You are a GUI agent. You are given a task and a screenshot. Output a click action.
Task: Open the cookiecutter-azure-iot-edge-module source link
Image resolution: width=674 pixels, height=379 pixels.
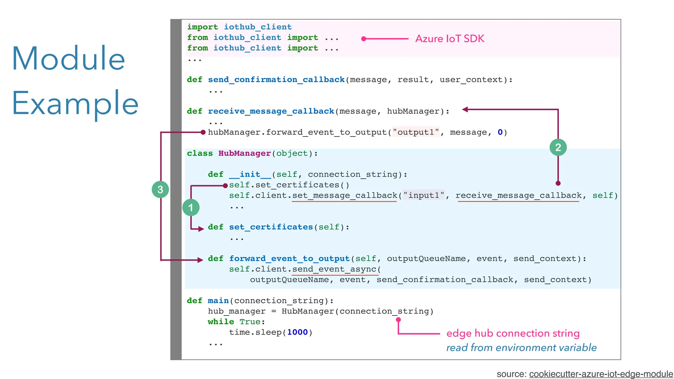(601, 374)
